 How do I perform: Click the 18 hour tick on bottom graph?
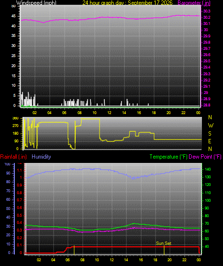point(155,260)
